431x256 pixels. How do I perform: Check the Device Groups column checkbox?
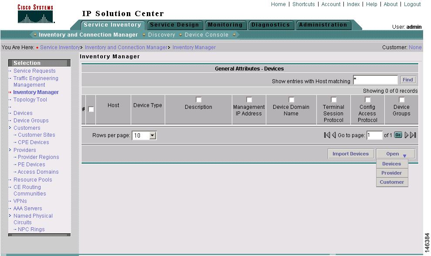[402, 99]
